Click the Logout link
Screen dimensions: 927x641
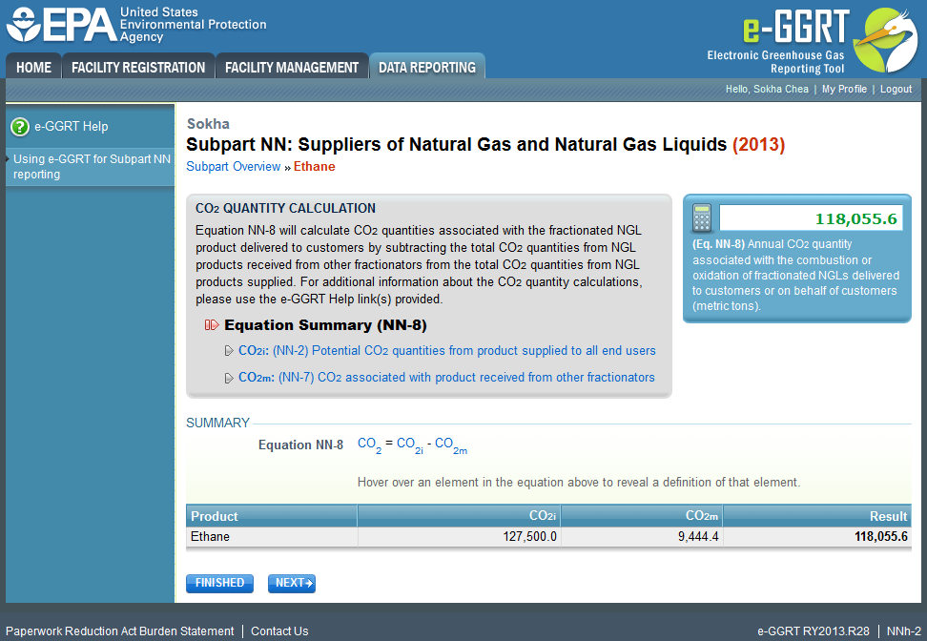coord(896,89)
